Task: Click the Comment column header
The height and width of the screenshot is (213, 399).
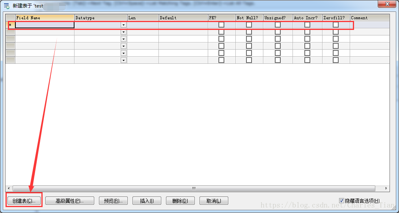Action: (x=370, y=18)
